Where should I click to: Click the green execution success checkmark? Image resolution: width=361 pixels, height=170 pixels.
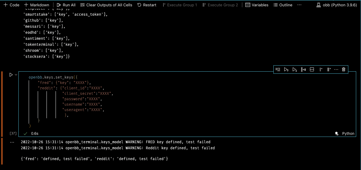tap(26, 134)
